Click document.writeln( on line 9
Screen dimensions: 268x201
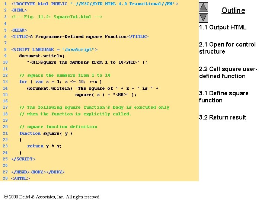42,56
